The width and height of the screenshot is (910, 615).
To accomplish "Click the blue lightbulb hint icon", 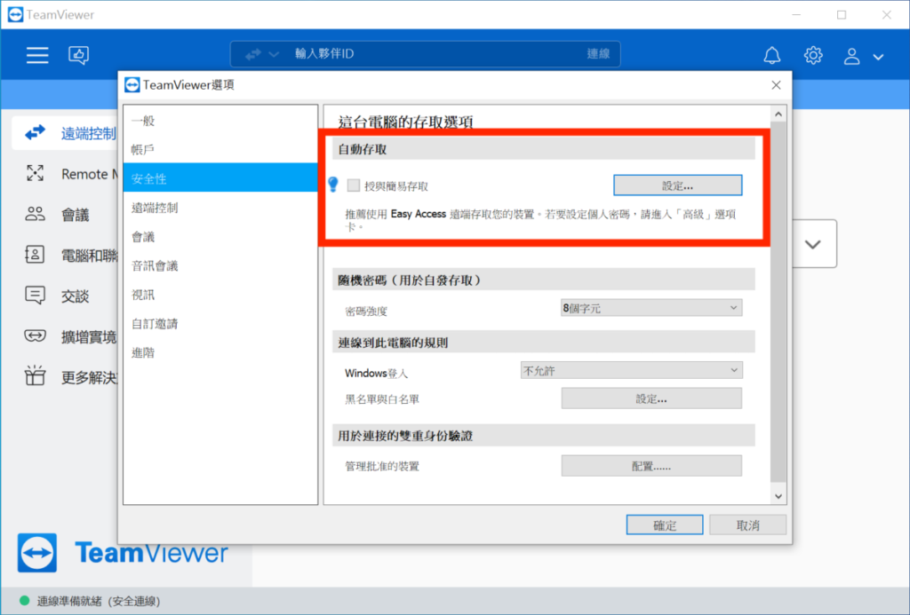I will (x=333, y=184).
